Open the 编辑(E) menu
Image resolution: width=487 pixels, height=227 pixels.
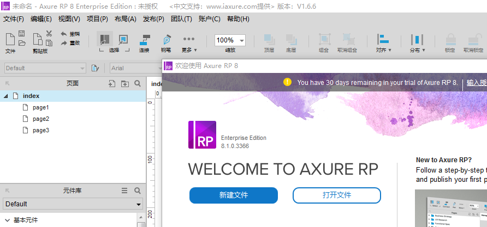41,19
